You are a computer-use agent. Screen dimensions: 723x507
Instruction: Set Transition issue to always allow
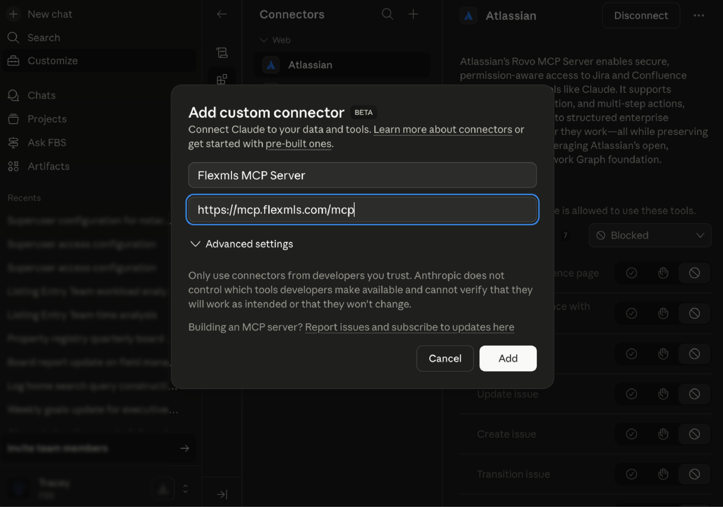coord(631,474)
